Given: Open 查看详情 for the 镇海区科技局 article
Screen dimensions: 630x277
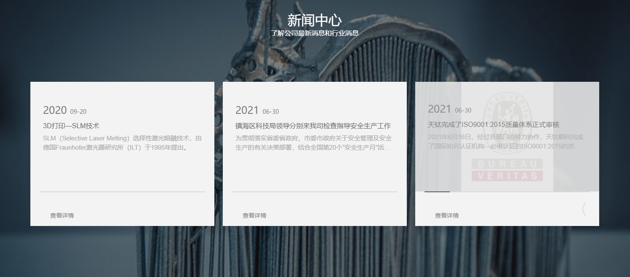Looking at the screenshot, I should tap(254, 215).
